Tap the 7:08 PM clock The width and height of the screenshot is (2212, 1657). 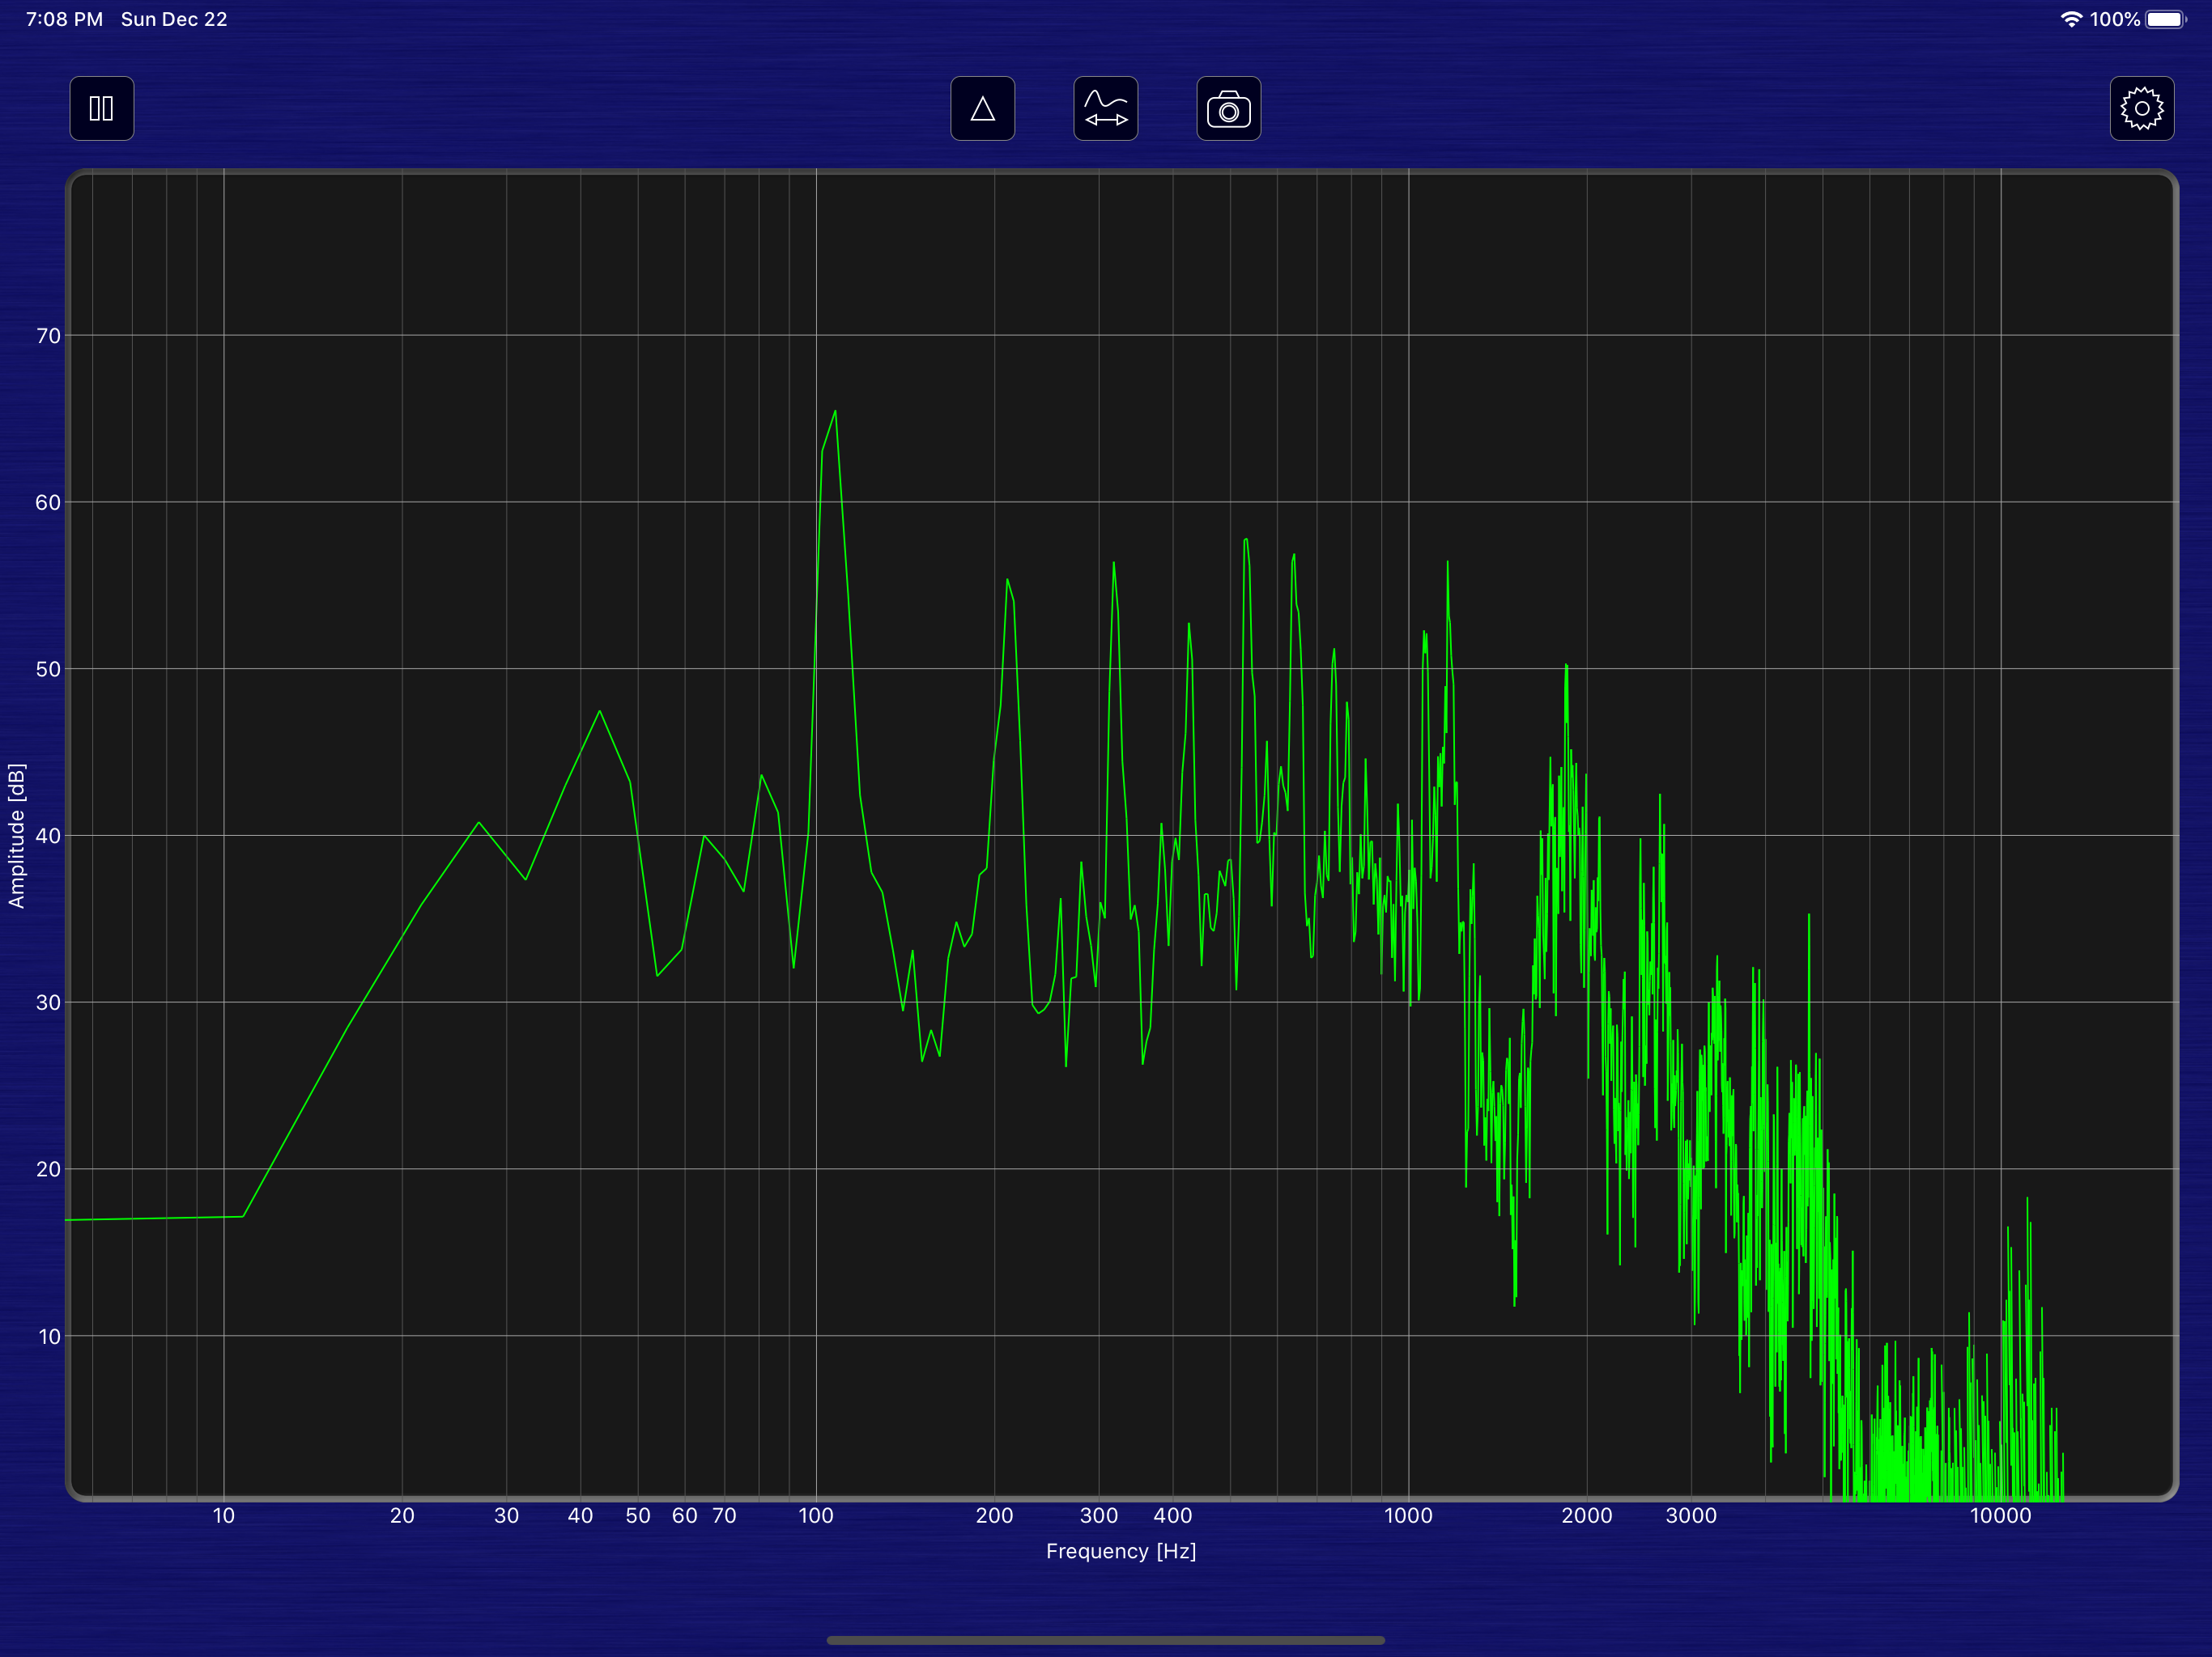pos(64,19)
